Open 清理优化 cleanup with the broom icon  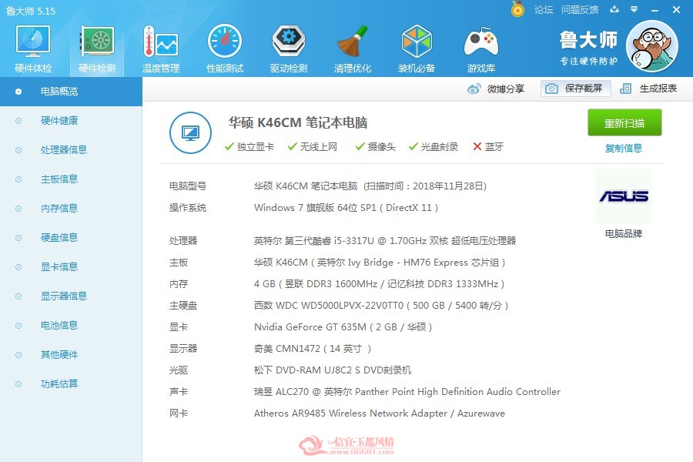pos(353,49)
